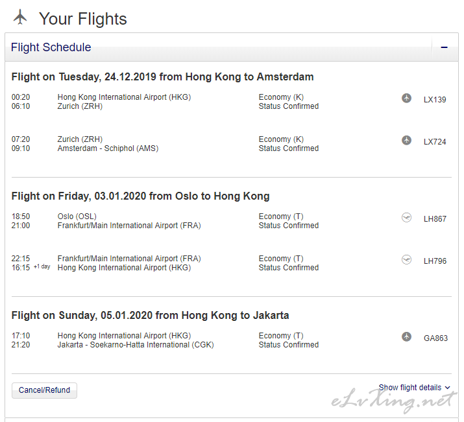Click the Lufthansa logo for flight LH867
This screenshot has height=422, width=464.
tap(406, 218)
